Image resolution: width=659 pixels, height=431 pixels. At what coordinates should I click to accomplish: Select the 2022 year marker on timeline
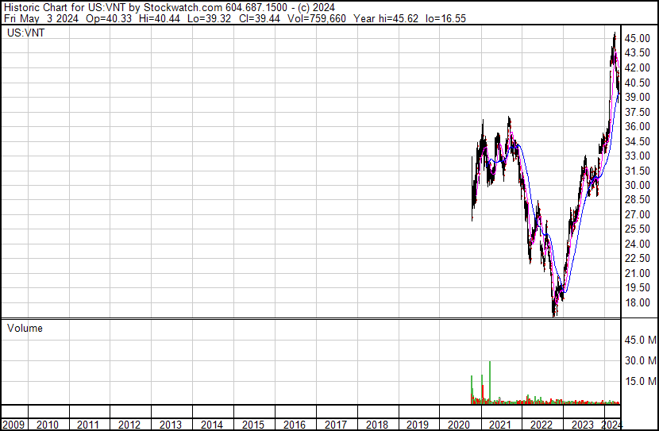point(541,425)
